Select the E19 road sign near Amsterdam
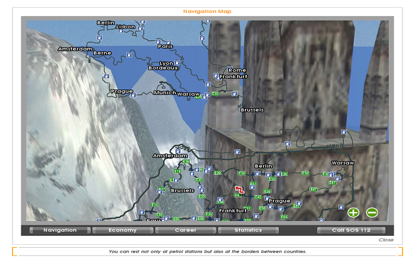 tap(176, 171)
